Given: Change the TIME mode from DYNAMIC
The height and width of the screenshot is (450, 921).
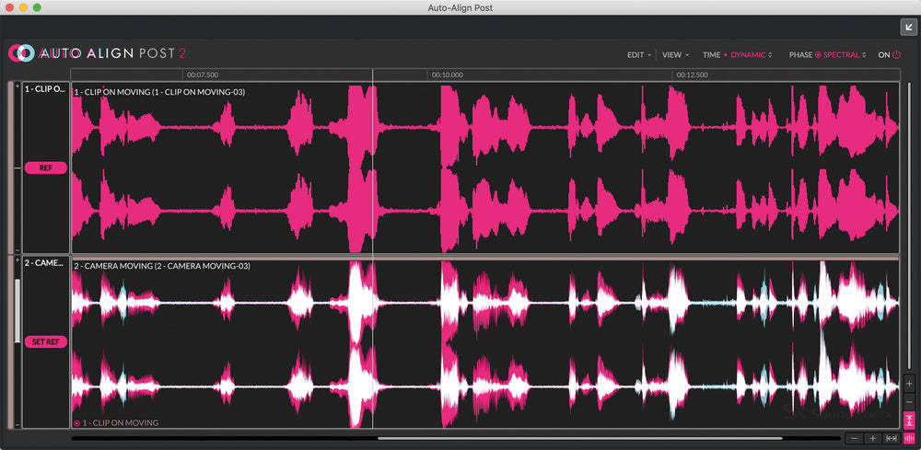Looking at the screenshot, I should (x=752, y=55).
